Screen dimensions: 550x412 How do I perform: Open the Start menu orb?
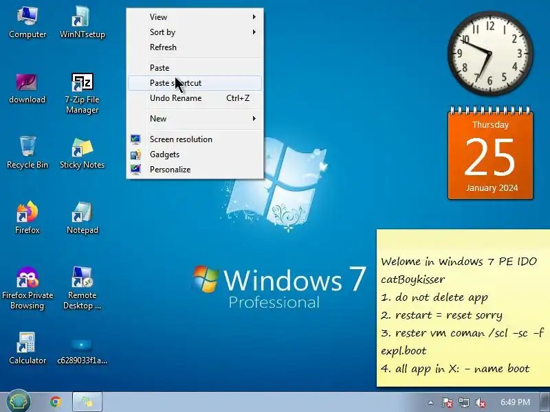tap(19, 402)
